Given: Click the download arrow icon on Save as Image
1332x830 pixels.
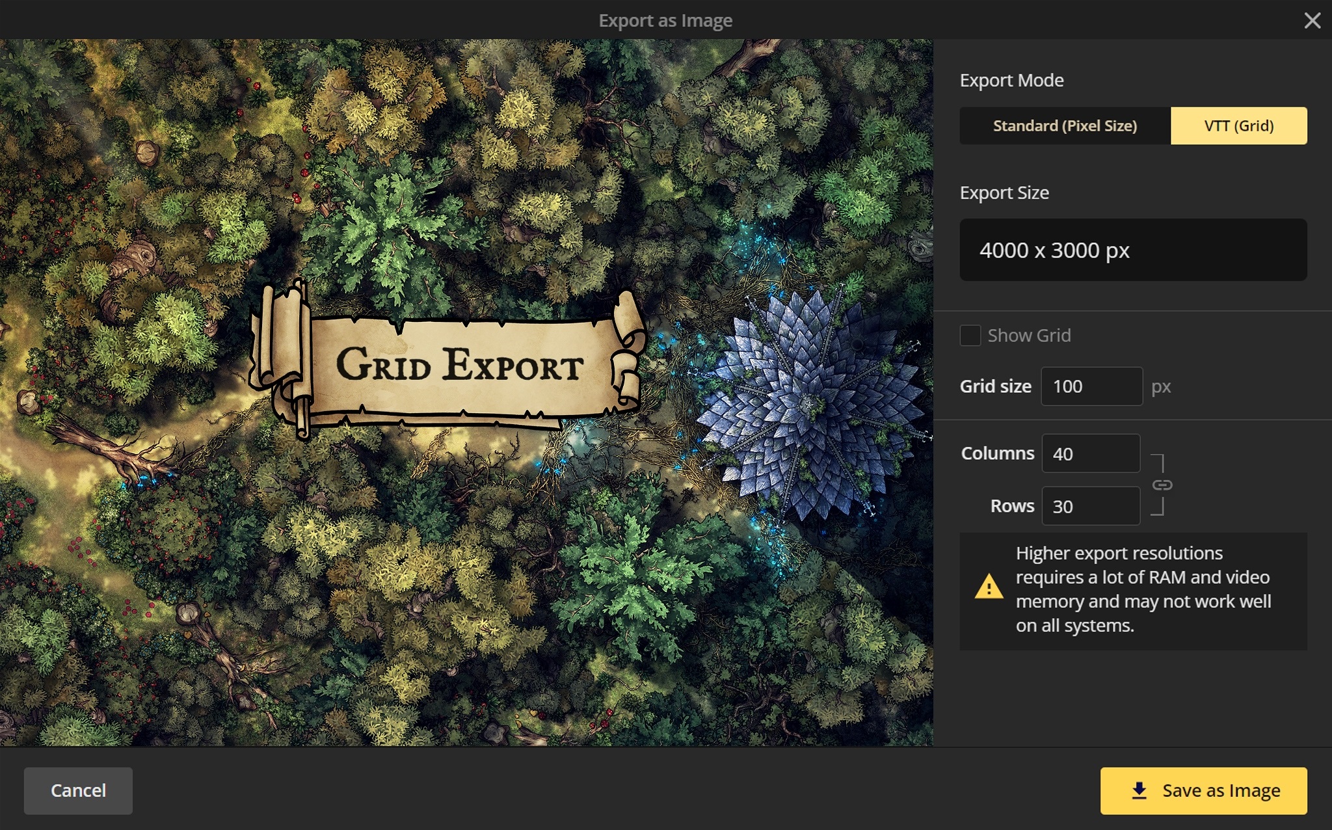Looking at the screenshot, I should click(x=1140, y=791).
